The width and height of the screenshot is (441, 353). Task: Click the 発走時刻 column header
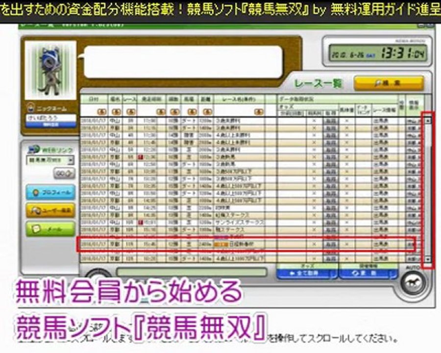point(152,100)
